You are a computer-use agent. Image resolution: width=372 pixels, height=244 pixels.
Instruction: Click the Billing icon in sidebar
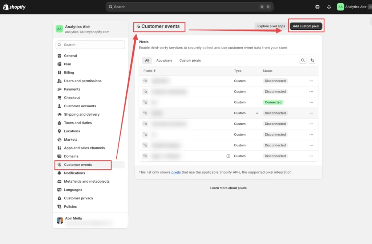(59, 73)
